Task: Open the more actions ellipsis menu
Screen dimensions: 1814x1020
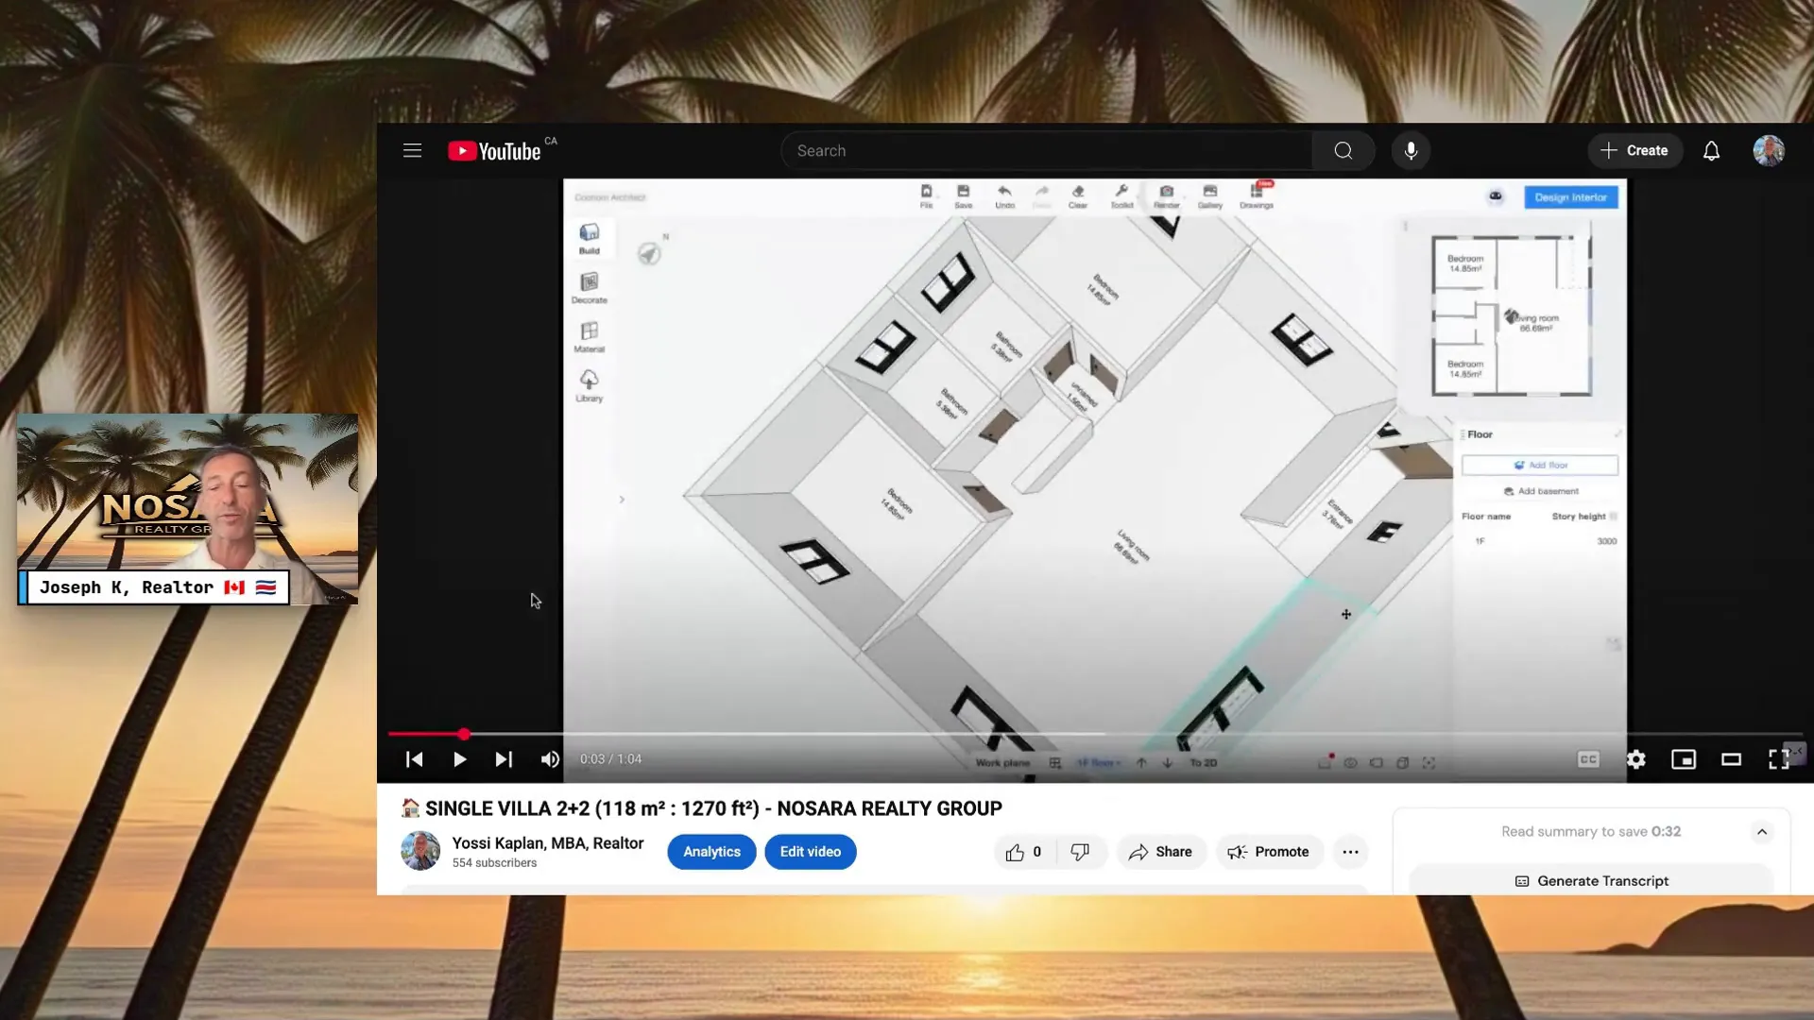Action: tap(1350, 852)
